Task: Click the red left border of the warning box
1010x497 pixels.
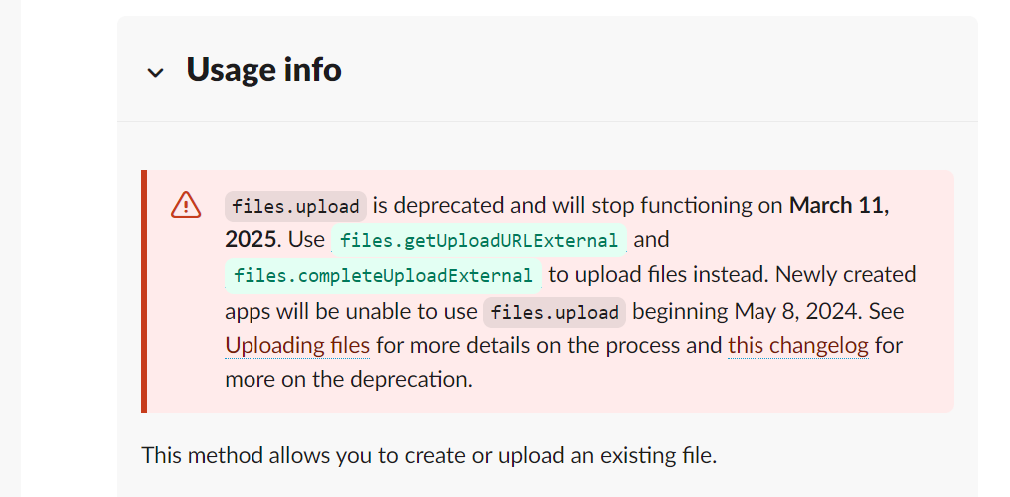Action: (144, 291)
